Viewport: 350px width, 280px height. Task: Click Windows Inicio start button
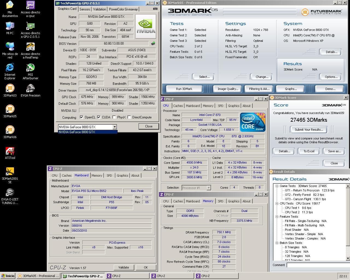(8, 276)
